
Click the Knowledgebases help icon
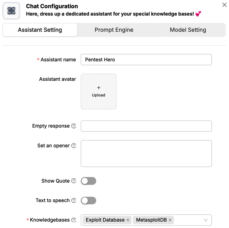74,220
